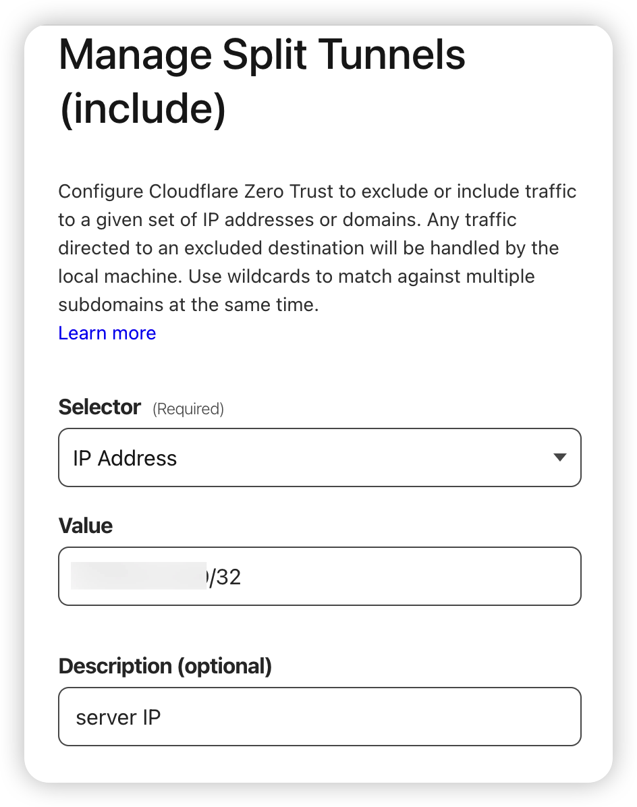Click the Manage Split Tunnels heading

click(262, 55)
